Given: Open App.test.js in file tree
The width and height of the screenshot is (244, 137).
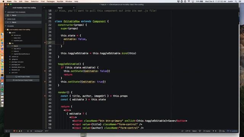Looking at the screenshot, I should tap(17, 49).
